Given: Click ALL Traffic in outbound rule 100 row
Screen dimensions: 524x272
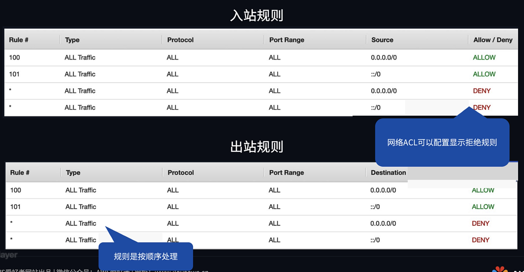Looking at the screenshot, I should coord(81,190).
